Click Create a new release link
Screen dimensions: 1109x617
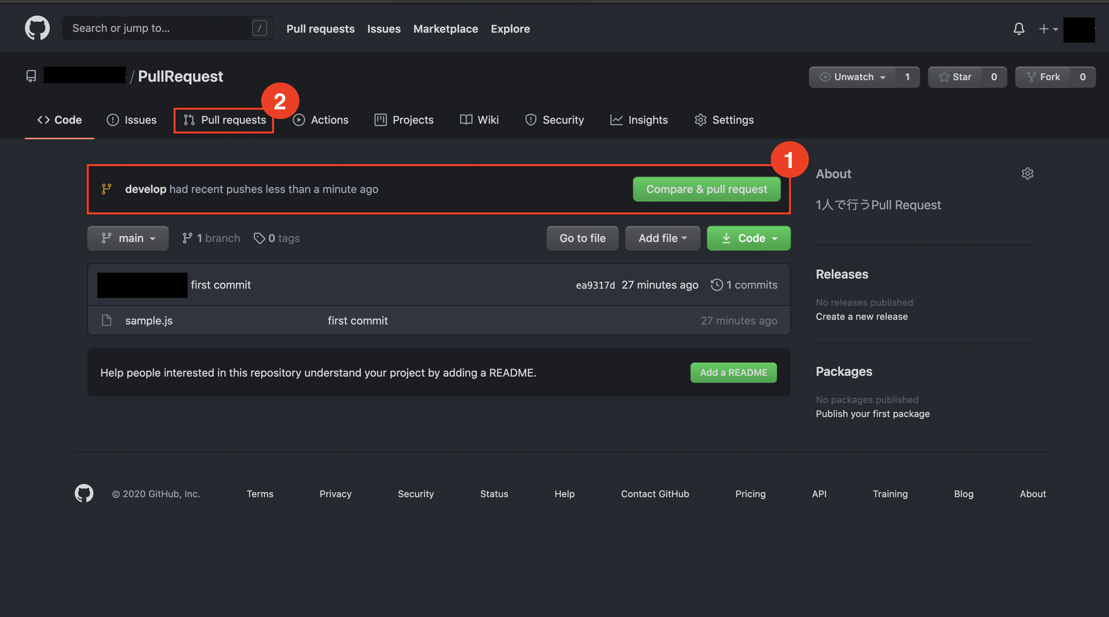coord(861,317)
